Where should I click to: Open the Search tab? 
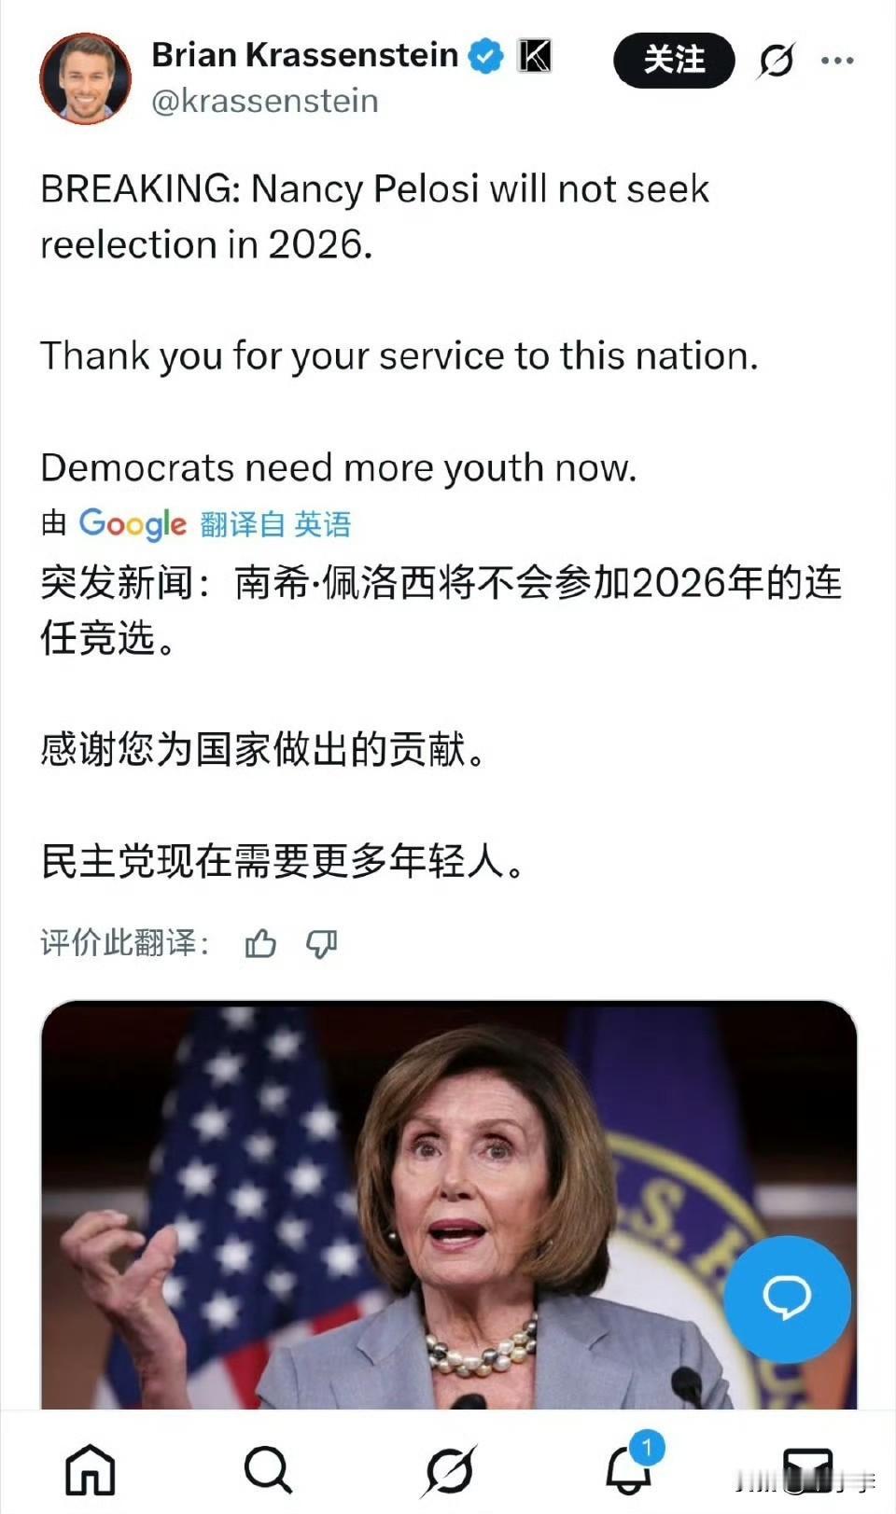pos(268,1469)
